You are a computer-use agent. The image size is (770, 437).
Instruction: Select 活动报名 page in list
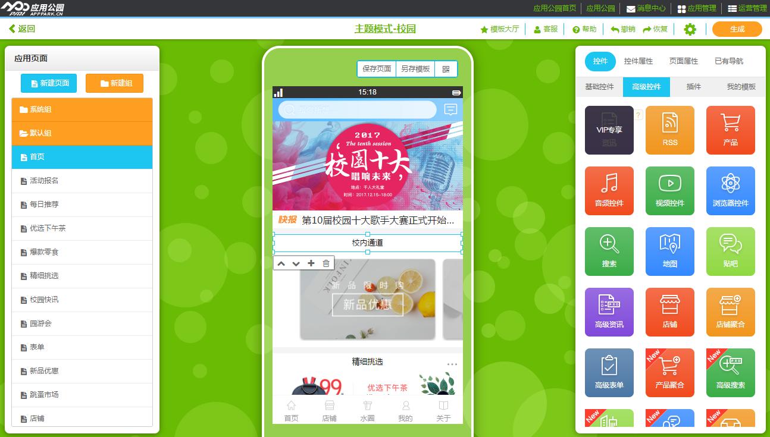tap(82, 181)
